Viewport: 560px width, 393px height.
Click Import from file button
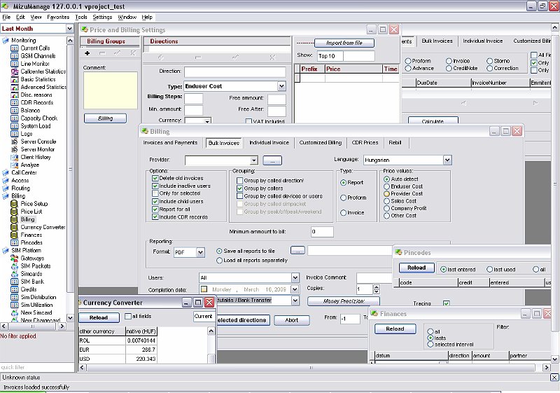click(344, 43)
